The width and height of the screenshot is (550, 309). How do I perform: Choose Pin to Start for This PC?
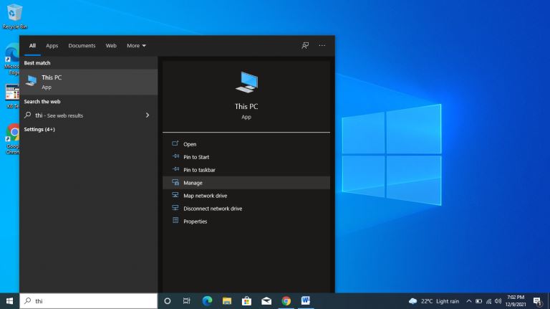coord(246,157)
